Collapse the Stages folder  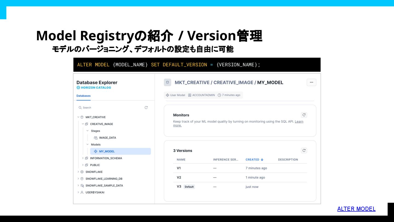(x=88, y=131)
